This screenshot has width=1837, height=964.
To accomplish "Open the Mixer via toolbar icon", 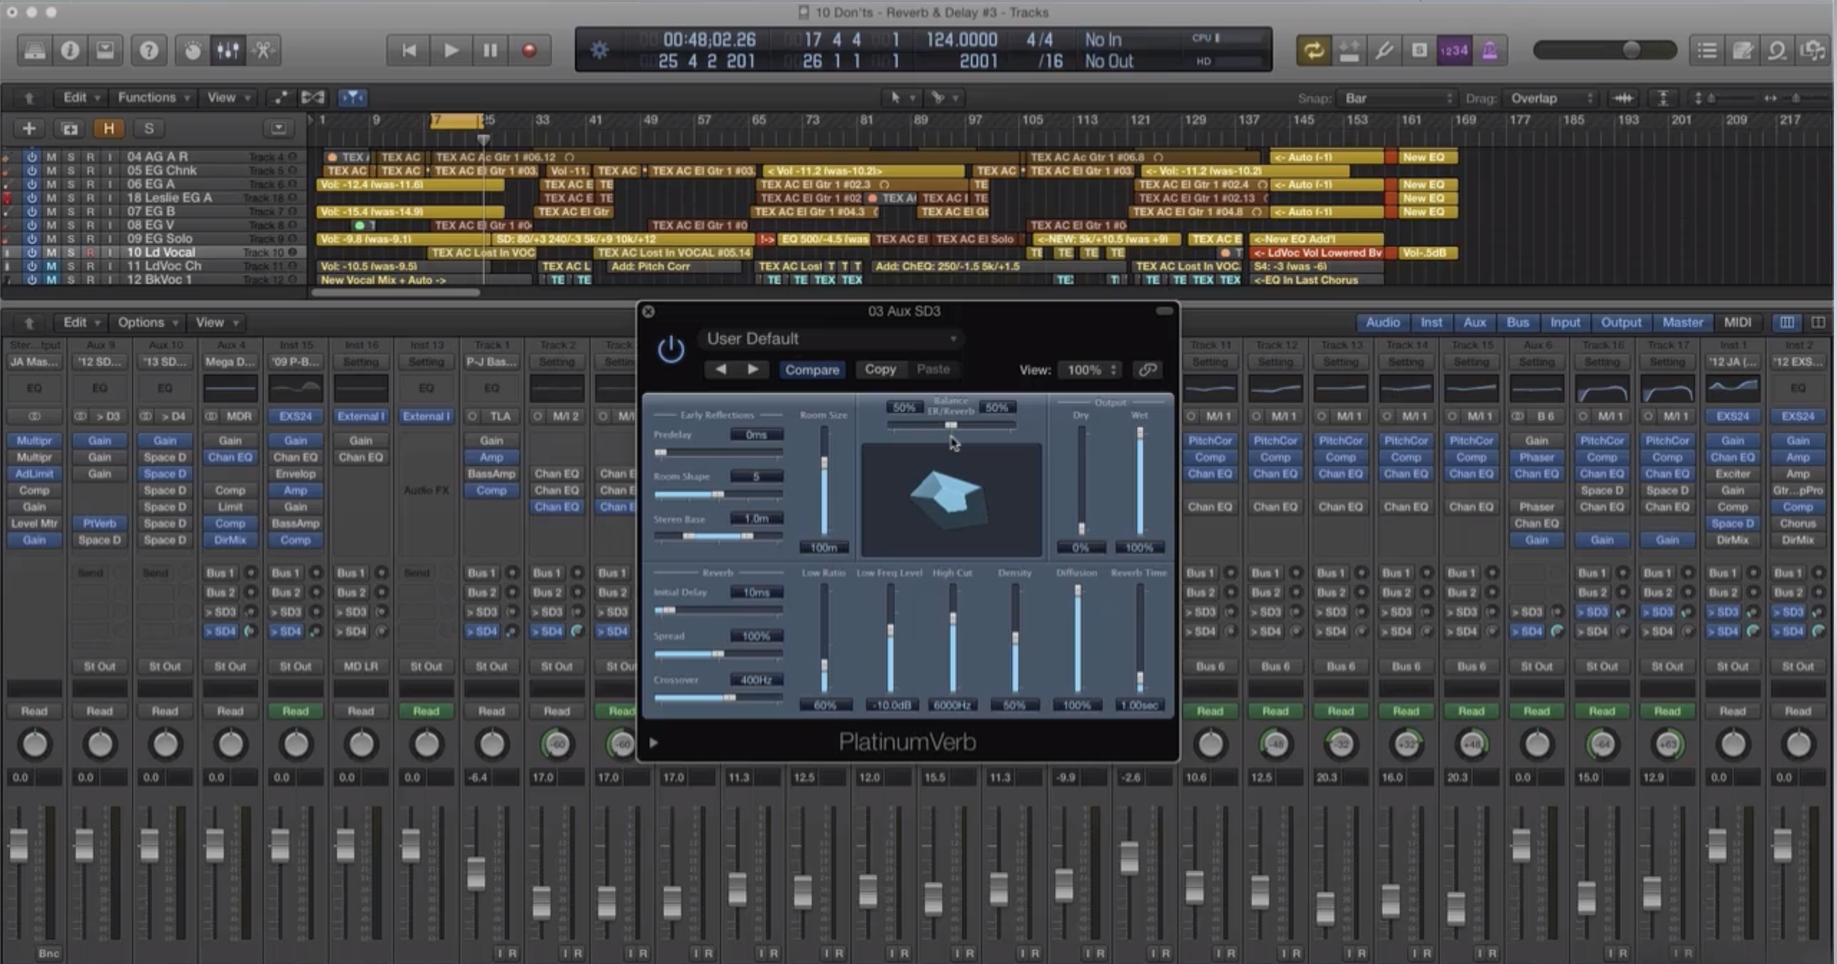I will click(x=227, y=50).
